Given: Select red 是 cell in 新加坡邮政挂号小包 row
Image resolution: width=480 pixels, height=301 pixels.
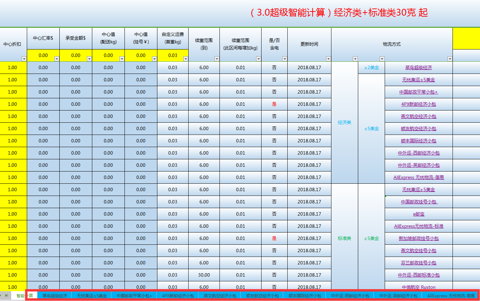Looking at the screenshot, I should click(274, 238).
